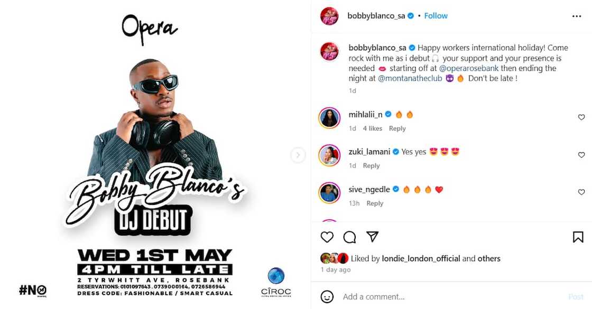
Task: Like the post with the heart icon
Action: (x=327, y=237)
